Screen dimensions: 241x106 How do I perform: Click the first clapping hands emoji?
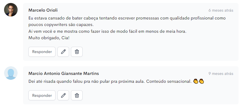196,81
